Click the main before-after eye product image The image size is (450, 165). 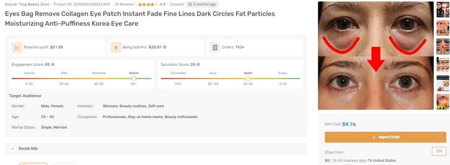(x=376, y=56)
